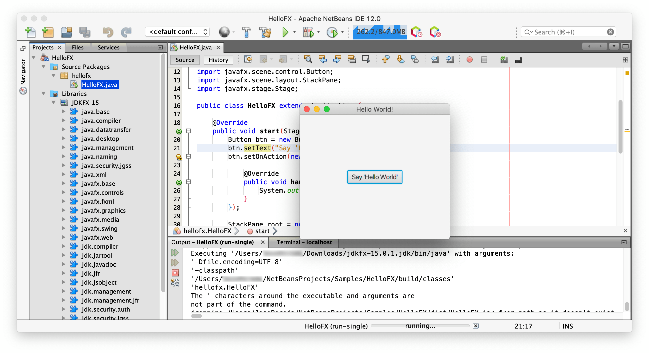Toggle rectangular selection in the editor

coord(366,60)
